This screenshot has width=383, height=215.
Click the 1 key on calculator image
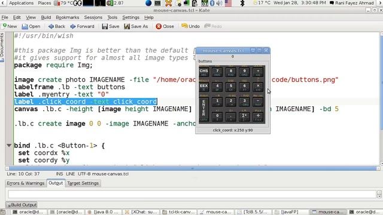pos(217,102)
